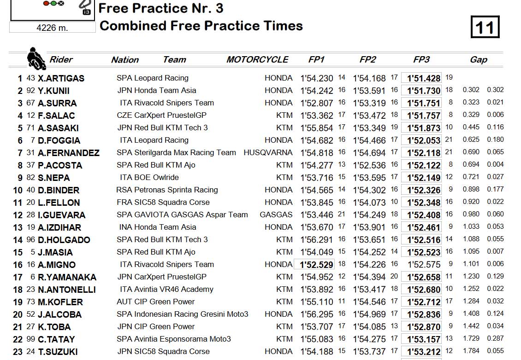521x360 pixels.
Task: Click X.ARTIGAS rider name
Action: click(61, 78)
